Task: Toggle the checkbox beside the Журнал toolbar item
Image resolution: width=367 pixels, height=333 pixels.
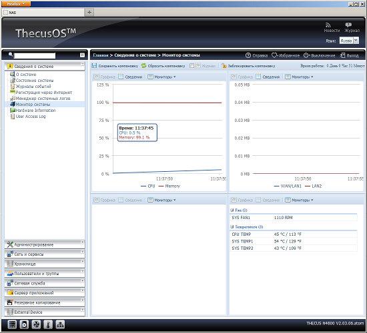Action: click(192, 66)
